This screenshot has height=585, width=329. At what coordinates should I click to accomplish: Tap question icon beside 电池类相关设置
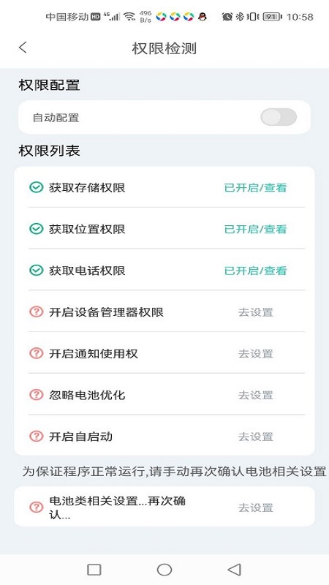coord(36,507)
